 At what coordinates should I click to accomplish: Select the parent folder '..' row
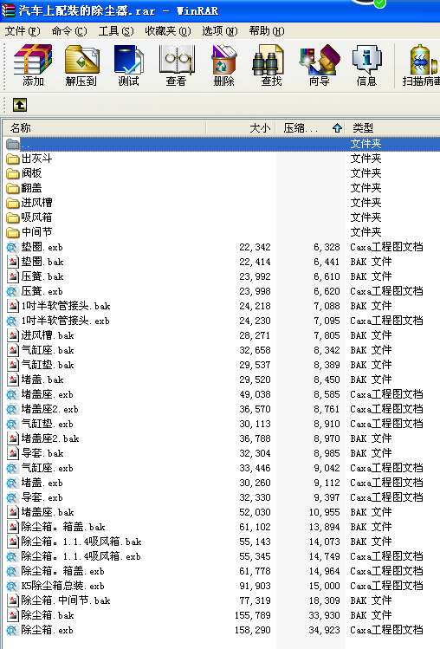click(222, 144)
